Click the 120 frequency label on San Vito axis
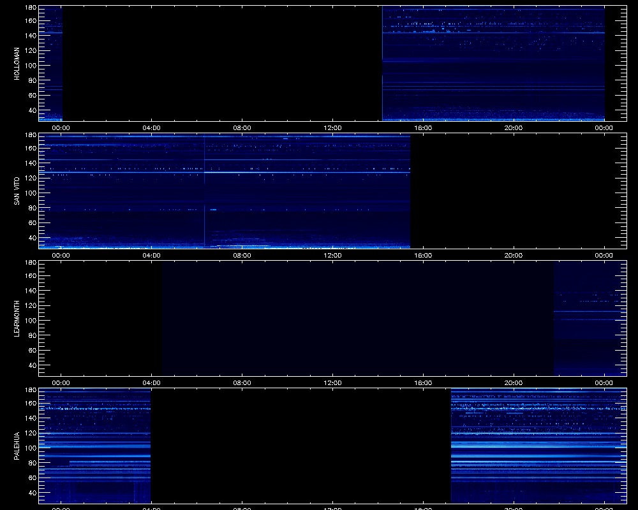This screenshot has width=638, height=510. pyautogui.click(x=31, y=178)
